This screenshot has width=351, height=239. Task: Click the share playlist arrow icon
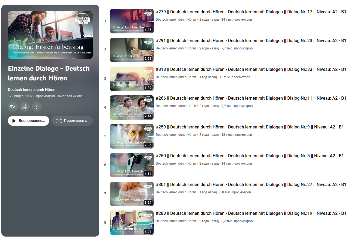tap(25, 107)
